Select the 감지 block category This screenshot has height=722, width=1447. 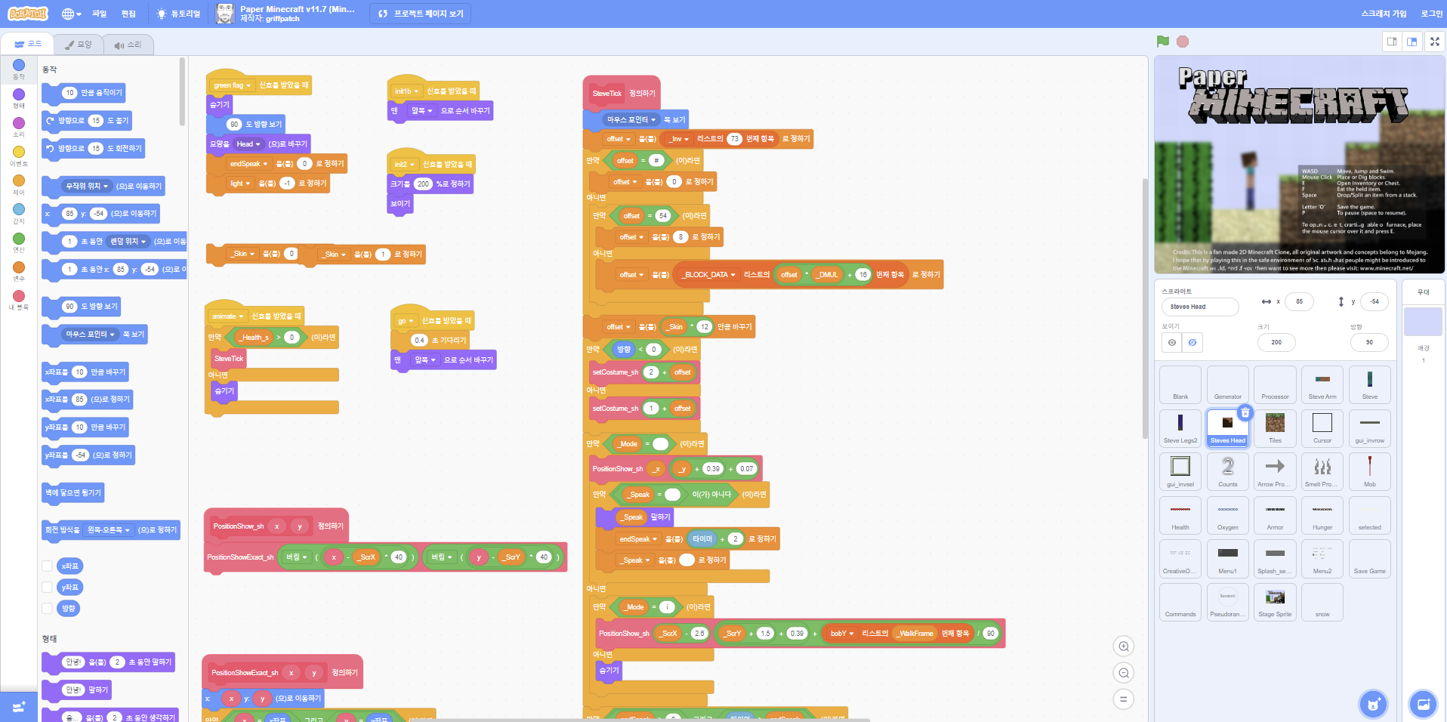pos(19,214)
